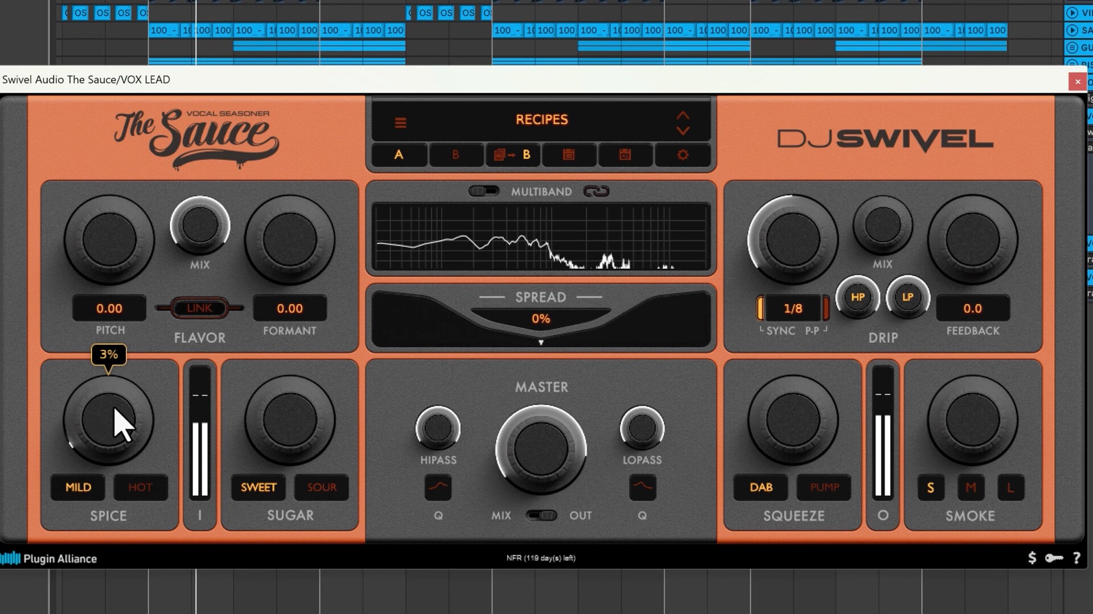1093x614 pixels.
Task: Select Smoke size M
Action: [x=971, y=487]
